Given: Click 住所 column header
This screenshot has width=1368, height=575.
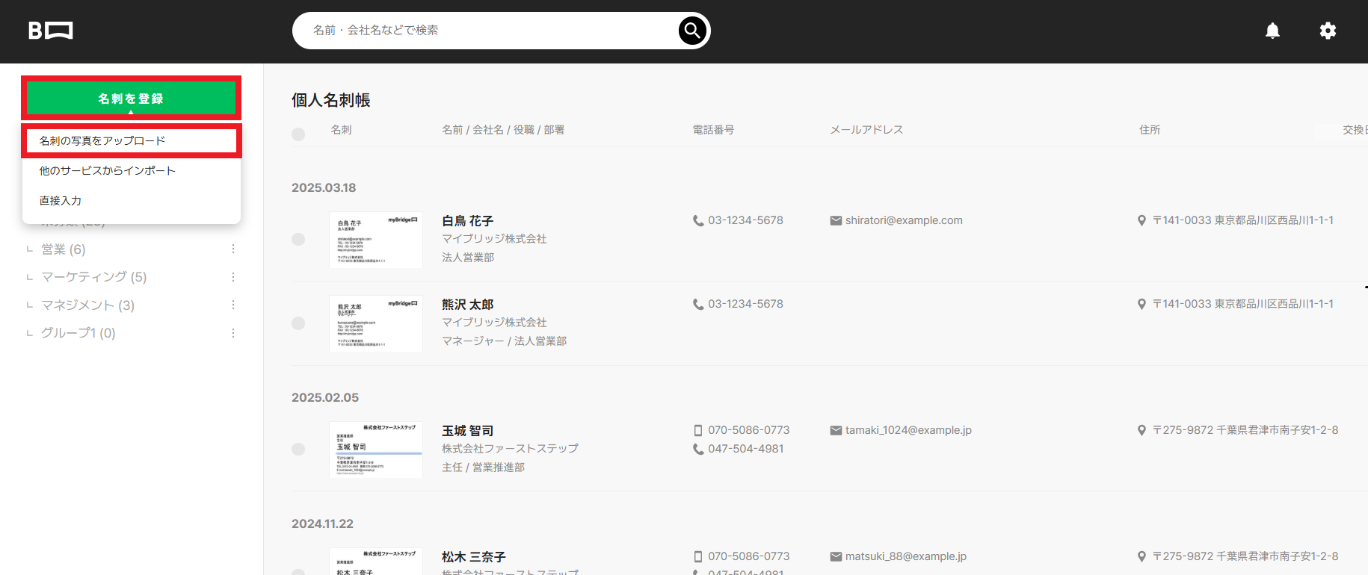Looking at the screenshot, I should pyautogui.click(x=1150, y=130).
